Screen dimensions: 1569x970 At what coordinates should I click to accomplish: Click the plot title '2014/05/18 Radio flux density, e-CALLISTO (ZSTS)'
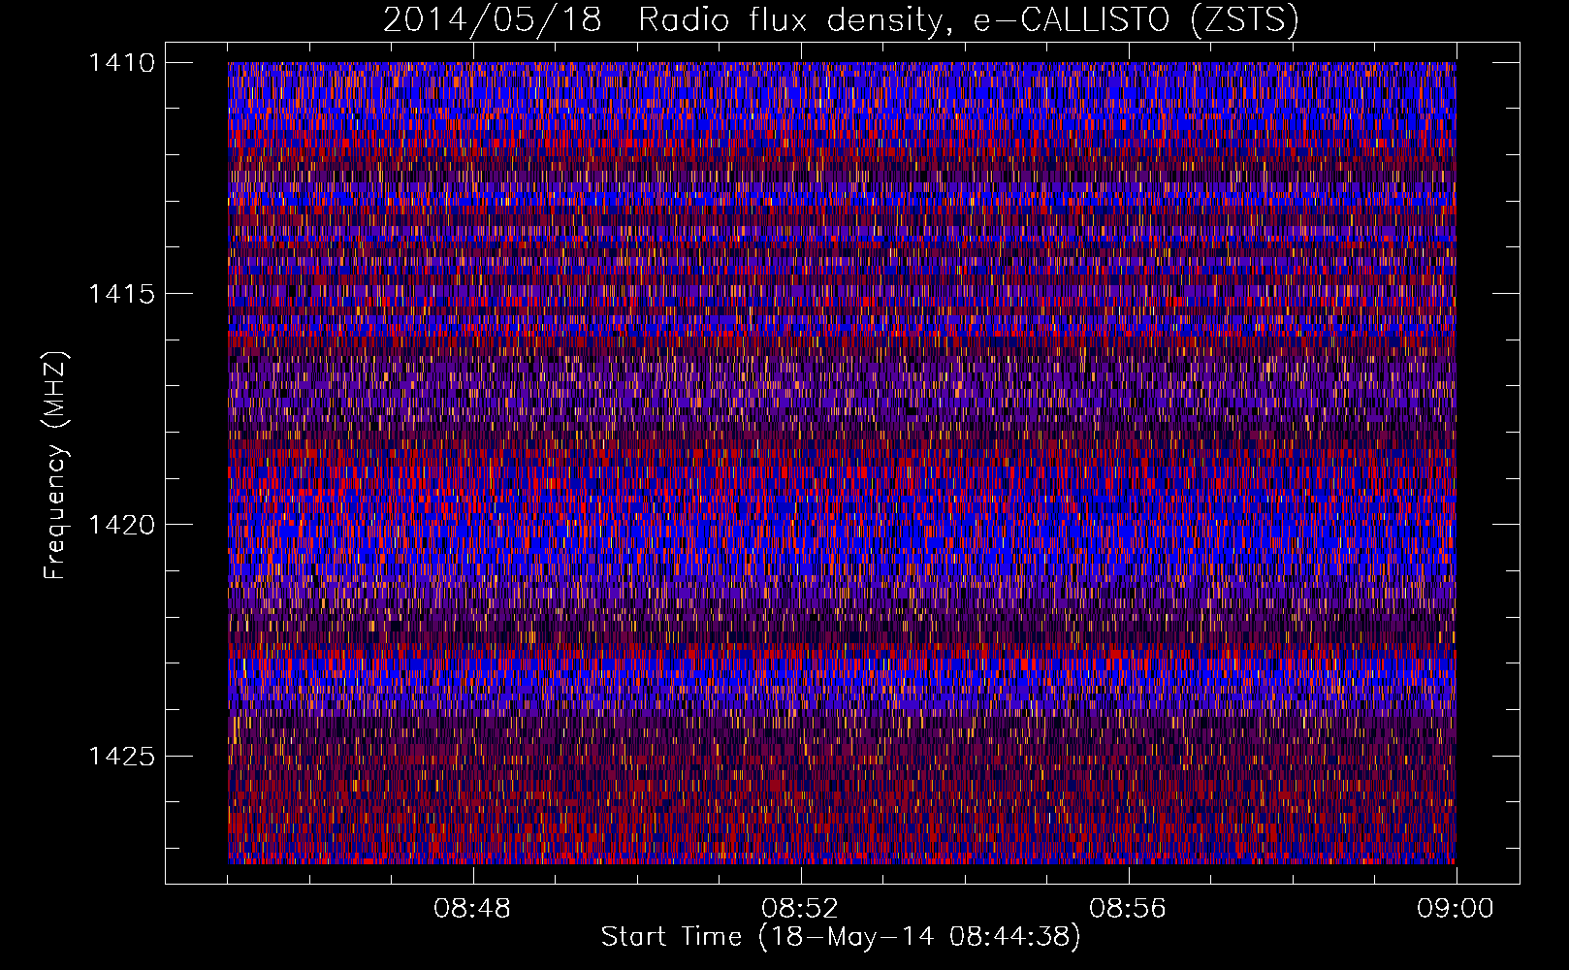coord(841,19)
